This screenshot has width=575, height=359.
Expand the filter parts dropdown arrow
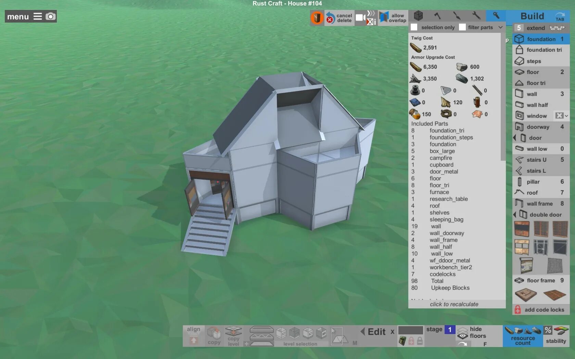click(x=500, y=27)
